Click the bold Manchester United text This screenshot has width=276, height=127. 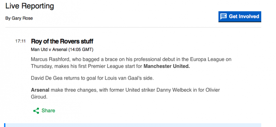click(167, 66)
